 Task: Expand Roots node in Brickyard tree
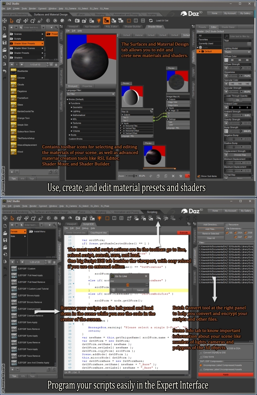69,135
